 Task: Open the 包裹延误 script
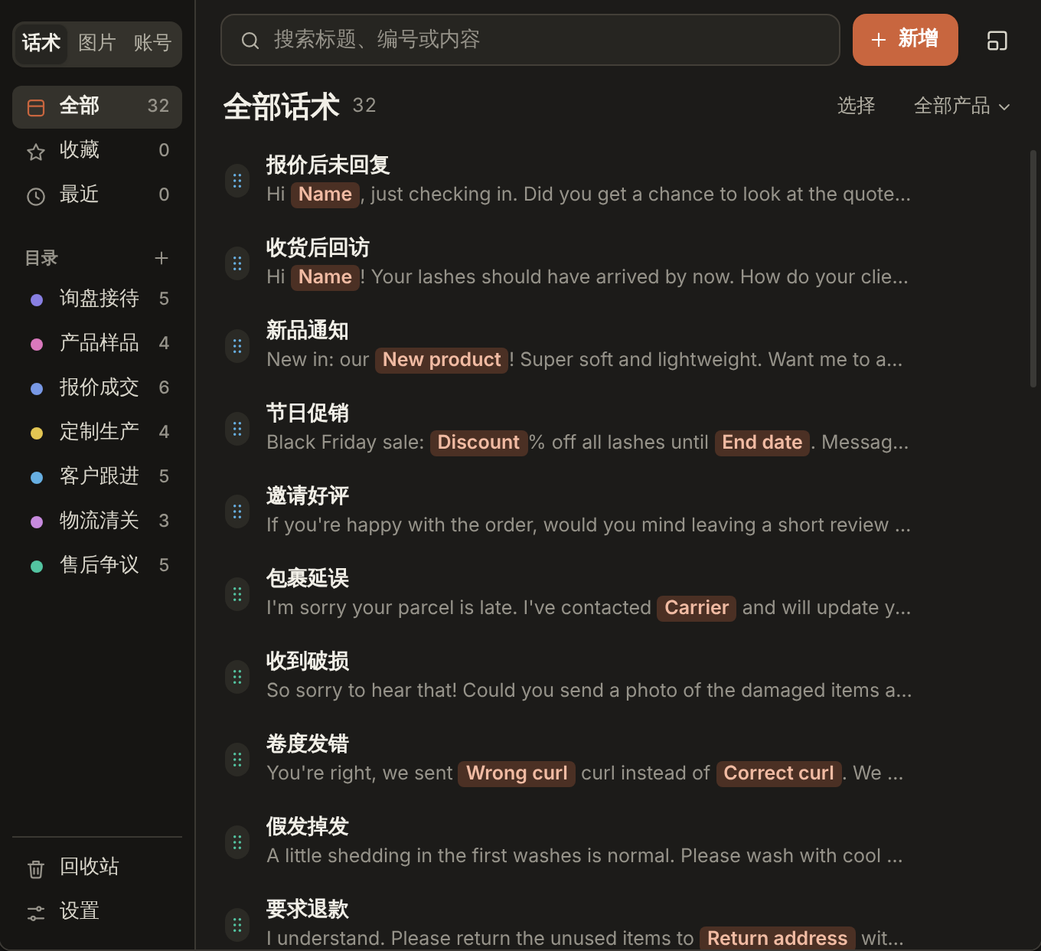(618, 593)
